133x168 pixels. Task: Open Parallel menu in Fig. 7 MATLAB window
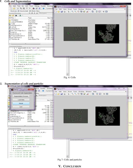click(x=43, y=88)
